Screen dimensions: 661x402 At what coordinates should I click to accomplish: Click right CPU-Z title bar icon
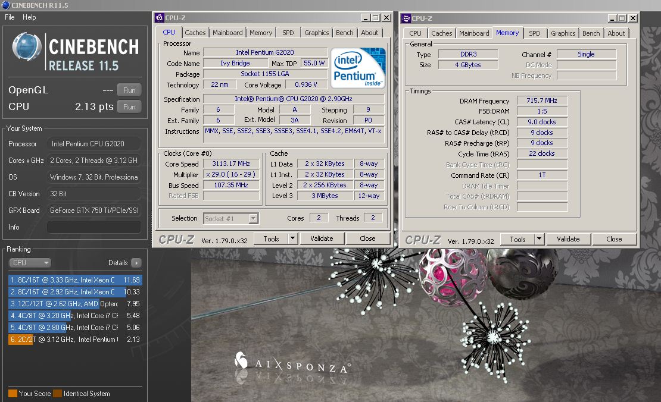tap(406, 18)
